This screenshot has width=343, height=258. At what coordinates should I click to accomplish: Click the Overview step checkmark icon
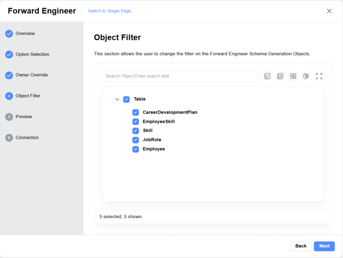[9, 34]
